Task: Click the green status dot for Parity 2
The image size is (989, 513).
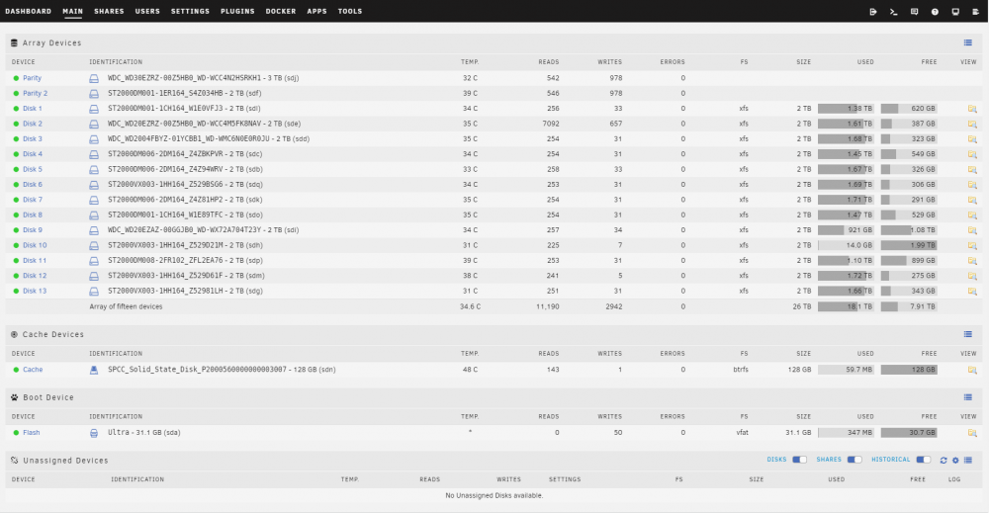Action: pos(16,93)
